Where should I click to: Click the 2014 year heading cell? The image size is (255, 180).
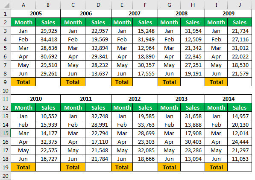pos(229,99)
